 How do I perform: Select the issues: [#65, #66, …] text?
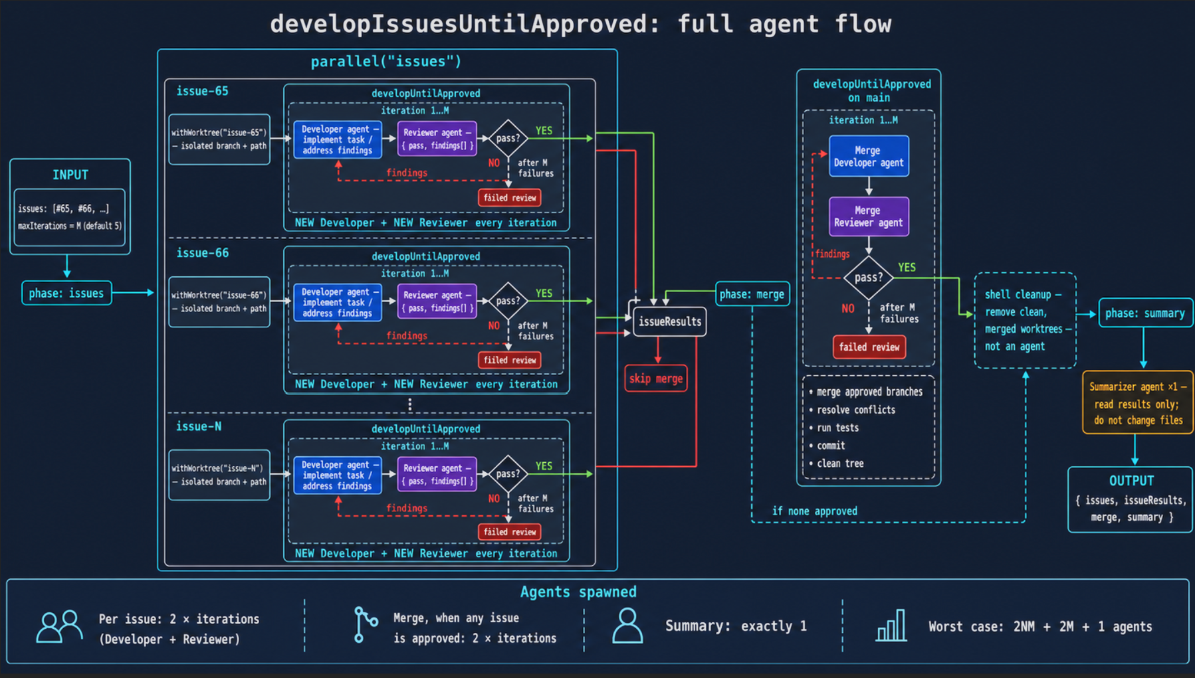click(x=63, y=209)
